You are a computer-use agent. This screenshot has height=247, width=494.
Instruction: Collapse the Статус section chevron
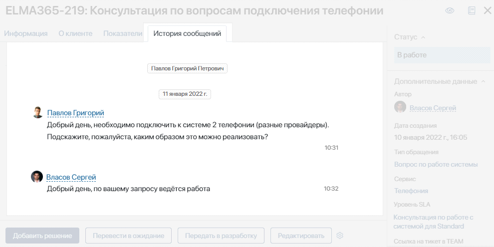click(423, 37)
